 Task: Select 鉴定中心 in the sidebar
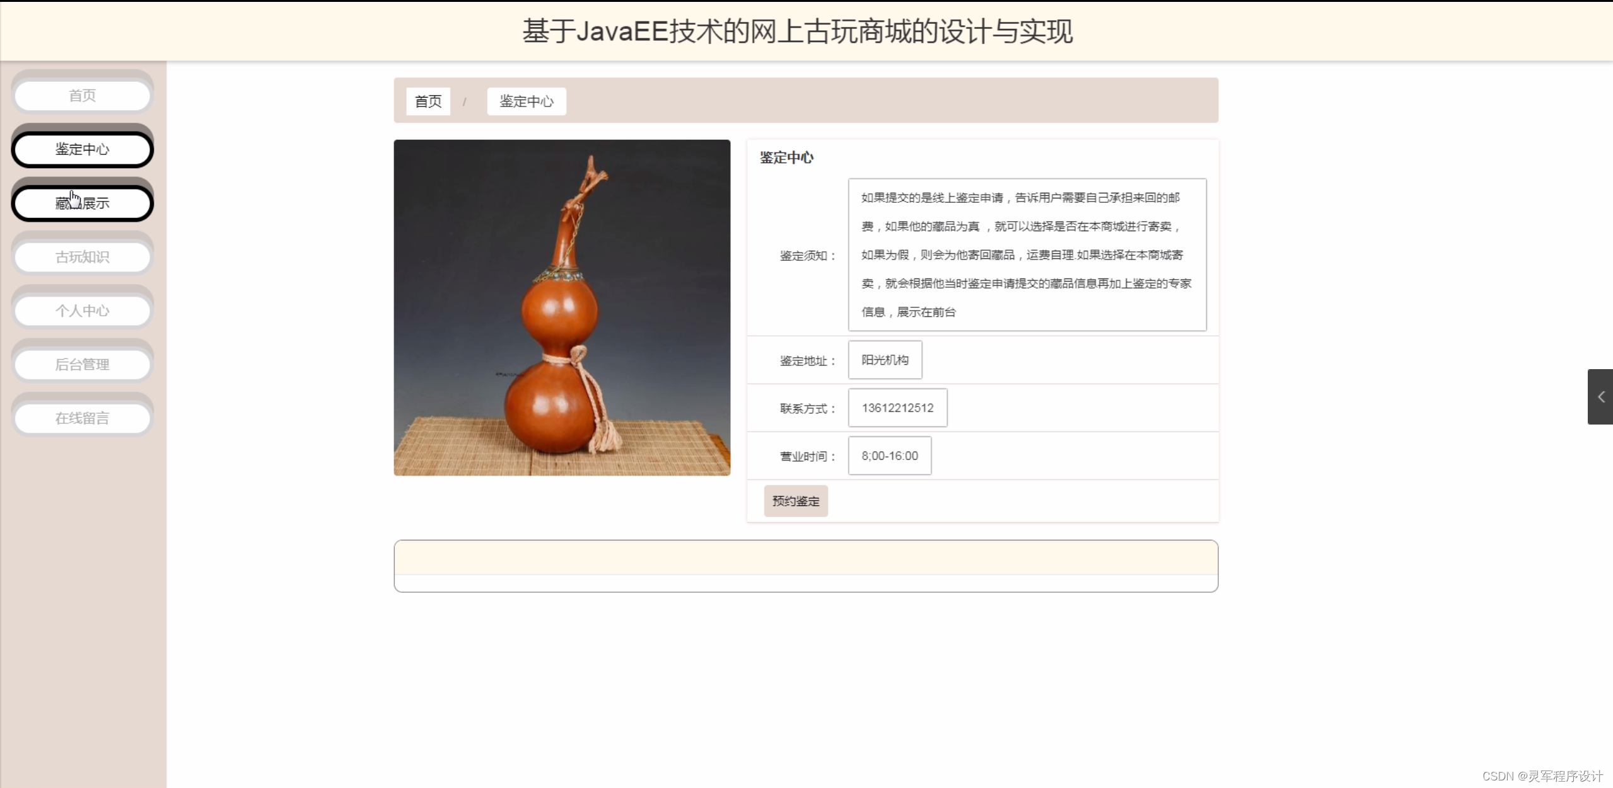[x=81, y=149]
